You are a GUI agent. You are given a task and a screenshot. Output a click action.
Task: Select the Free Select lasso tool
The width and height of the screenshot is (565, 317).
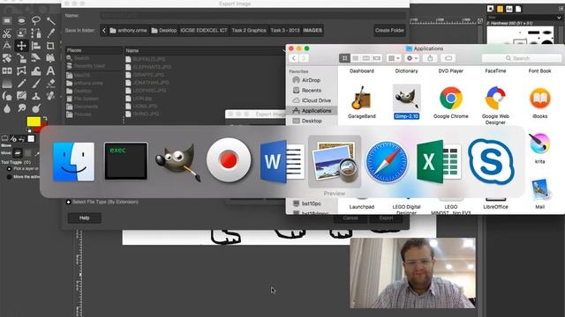click(35, 20)
